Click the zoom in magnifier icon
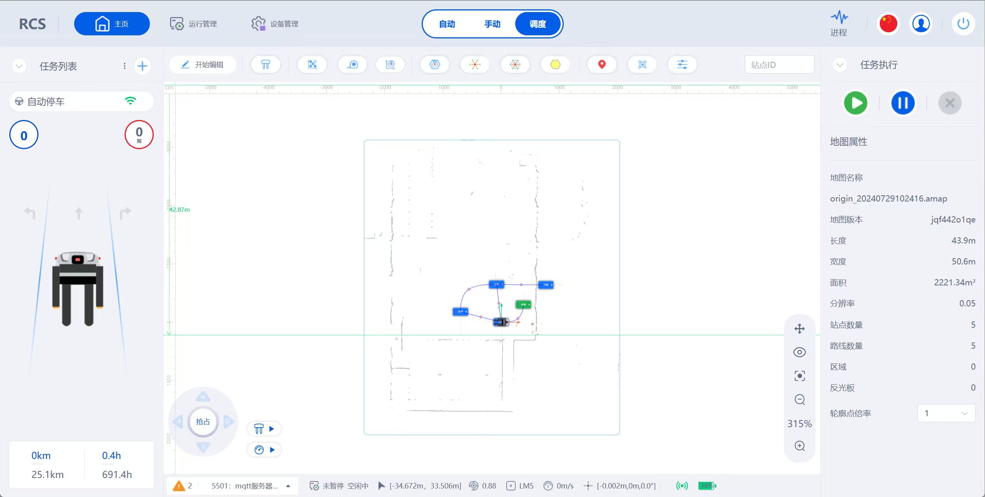 [799, 446]
